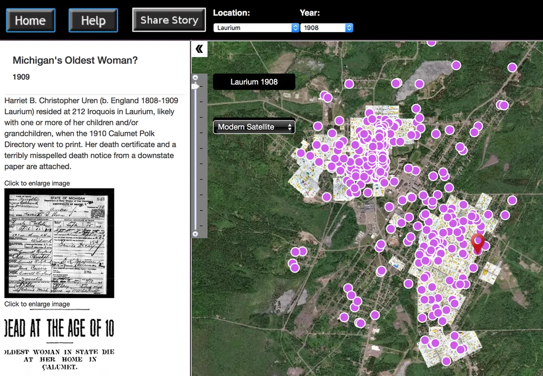Viewport: 543px width, 376px height.
Task: Click the Harriet B. Christopher Uren story paragraph
Action: 92,133
